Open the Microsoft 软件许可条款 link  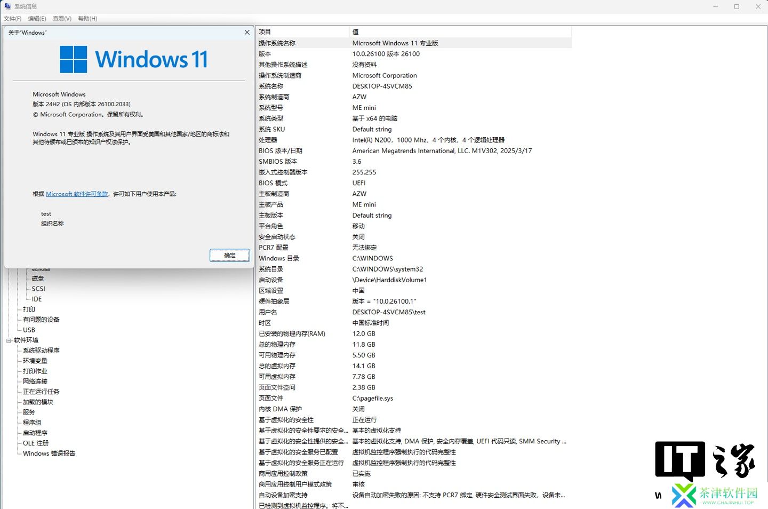point(77,194)
